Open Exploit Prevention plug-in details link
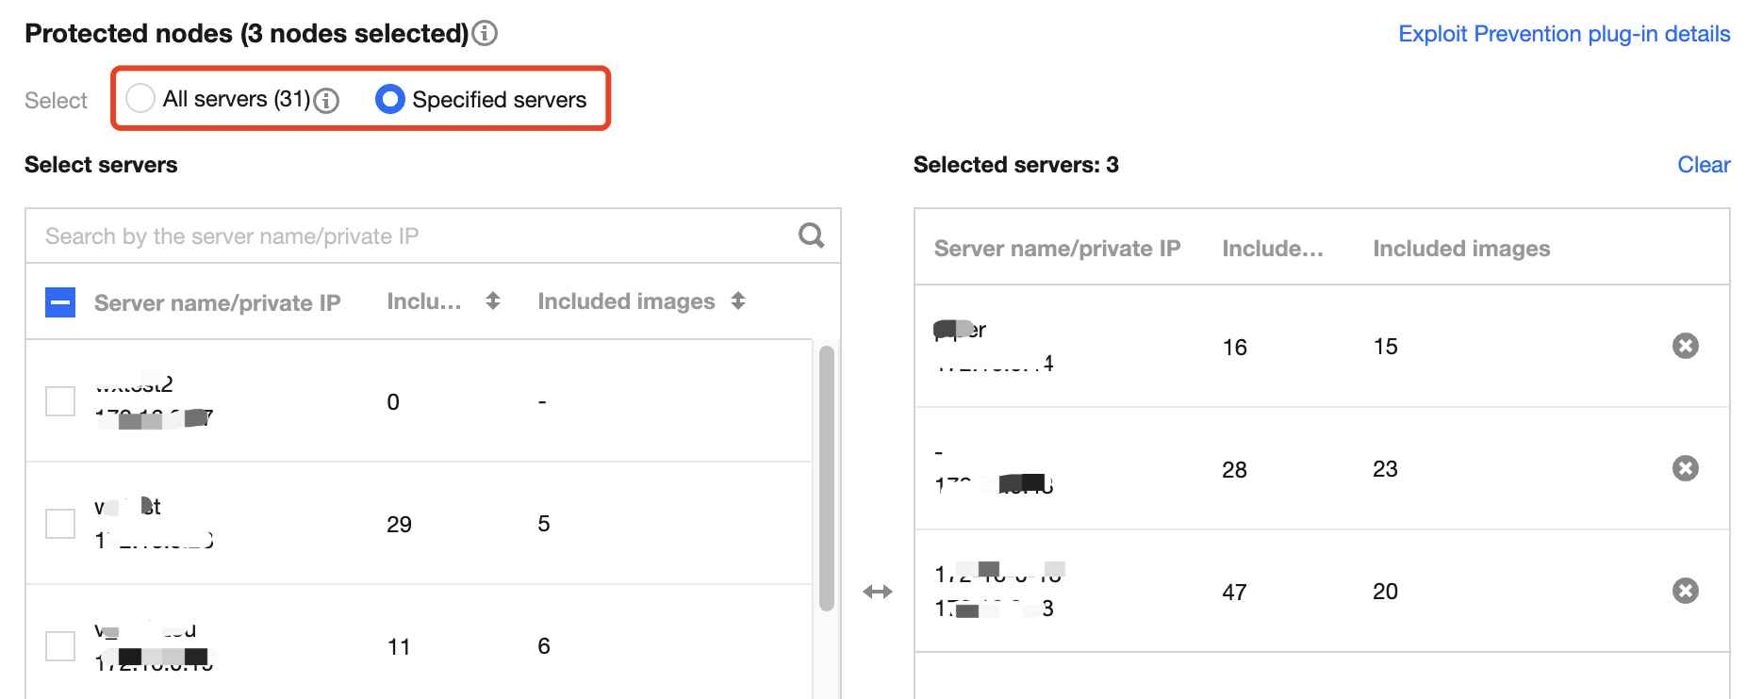The width and height of the screenshot is (1763, 699). 1563,34
